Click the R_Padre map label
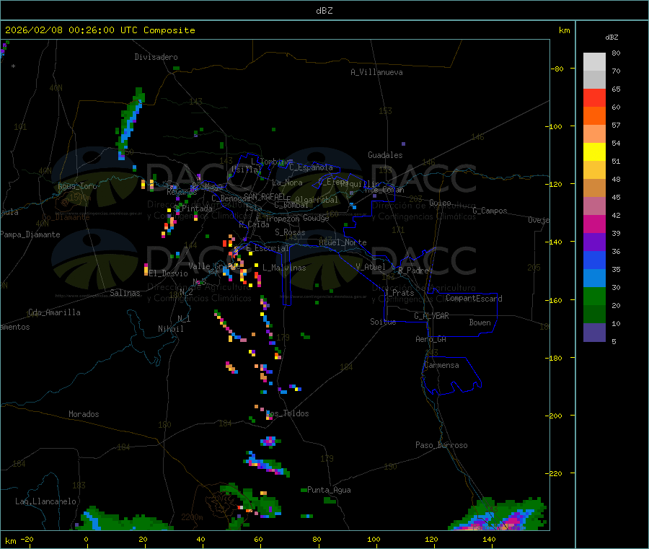The image size is (649, 549). pos(413,271)
